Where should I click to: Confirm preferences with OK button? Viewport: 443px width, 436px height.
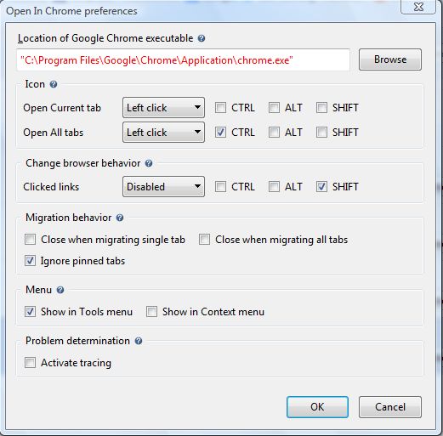coord(317,407)
